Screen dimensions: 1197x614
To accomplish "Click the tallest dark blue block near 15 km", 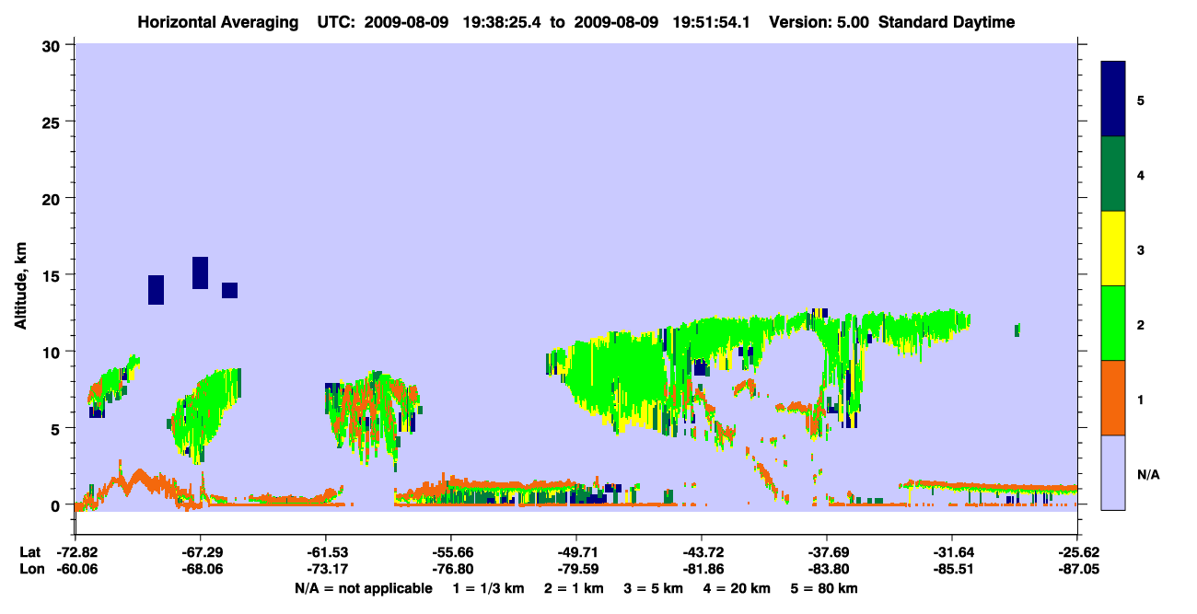I will 200,272.
